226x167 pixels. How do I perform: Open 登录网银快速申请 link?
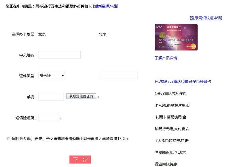[x=206, y=18]
